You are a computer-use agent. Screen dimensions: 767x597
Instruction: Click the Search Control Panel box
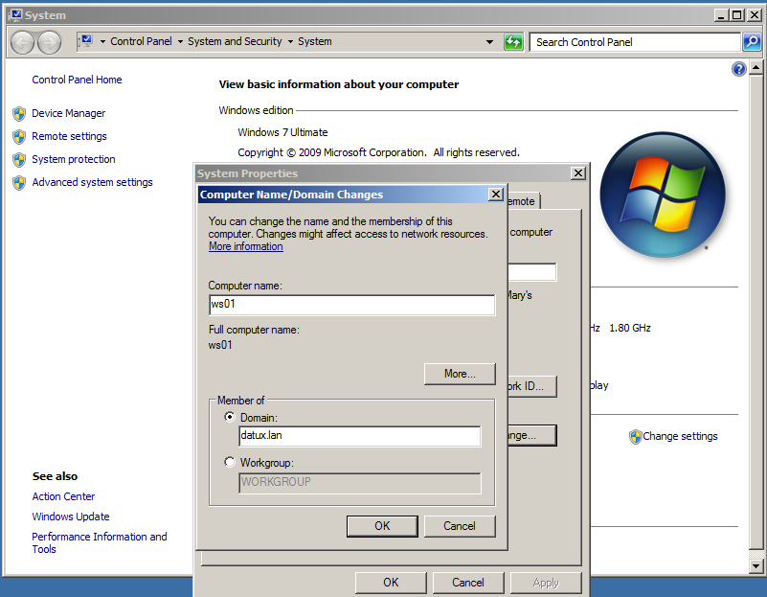635,42
